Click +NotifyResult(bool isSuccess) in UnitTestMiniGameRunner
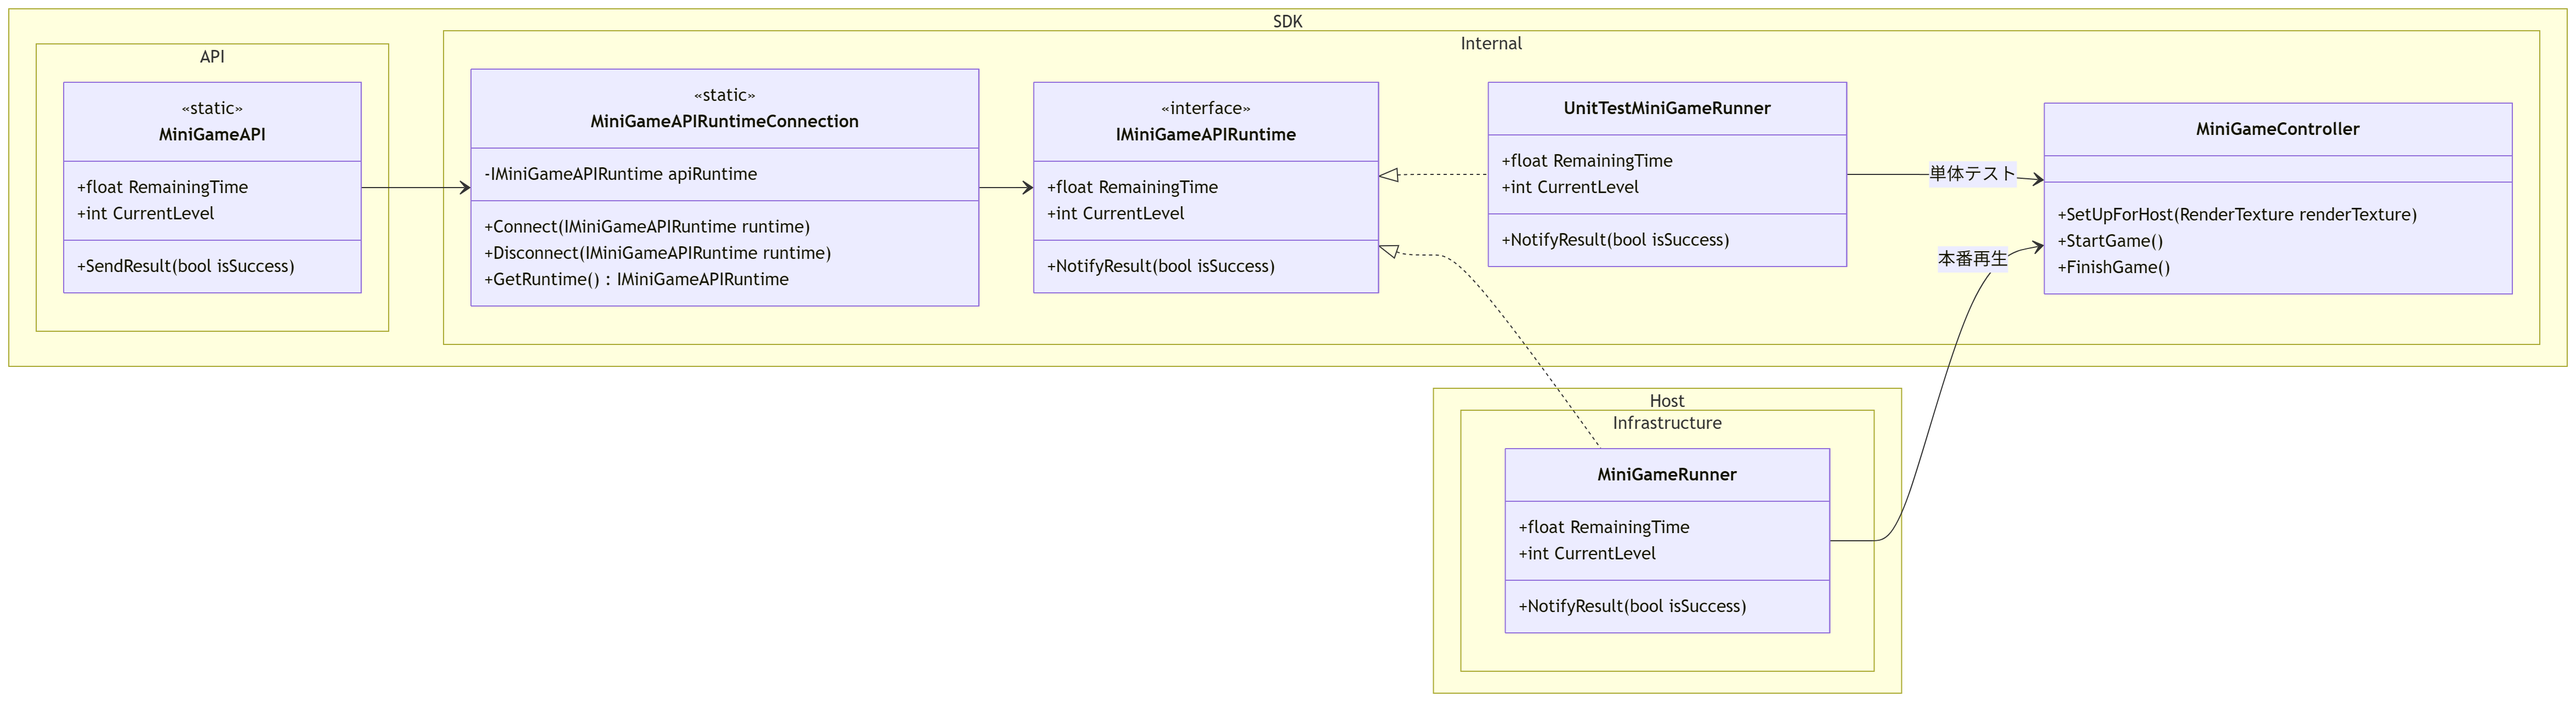The width and height of the screenshot is (2576, 702). [x=1615, y=240]
